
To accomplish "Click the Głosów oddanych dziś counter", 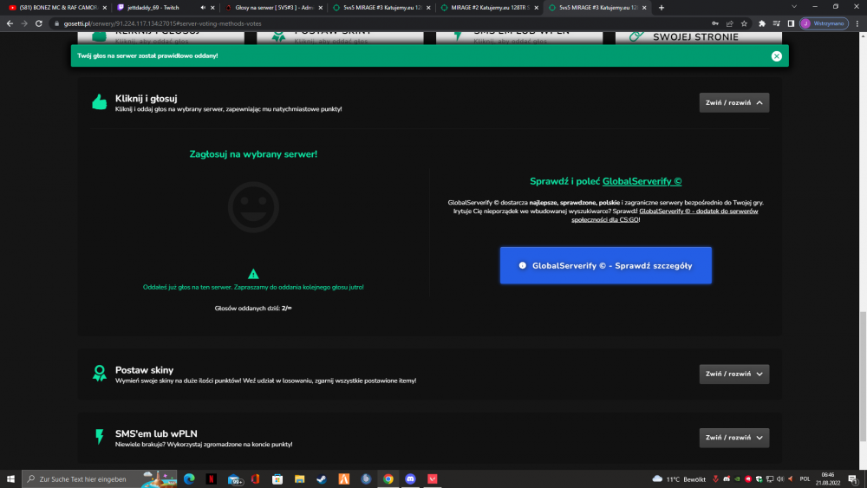I will point(253,308).
